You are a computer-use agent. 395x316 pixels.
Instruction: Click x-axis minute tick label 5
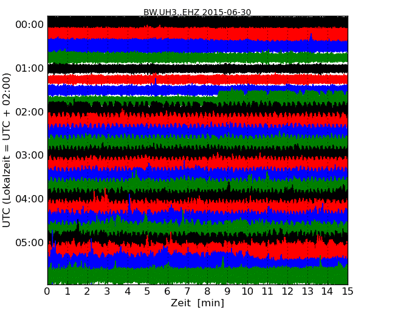point(148,291)
